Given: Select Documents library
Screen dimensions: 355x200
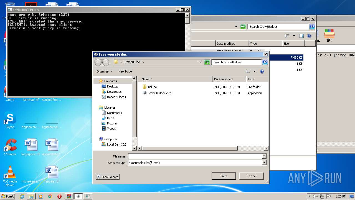Looking at the screenshot, I should click(114, 113).
